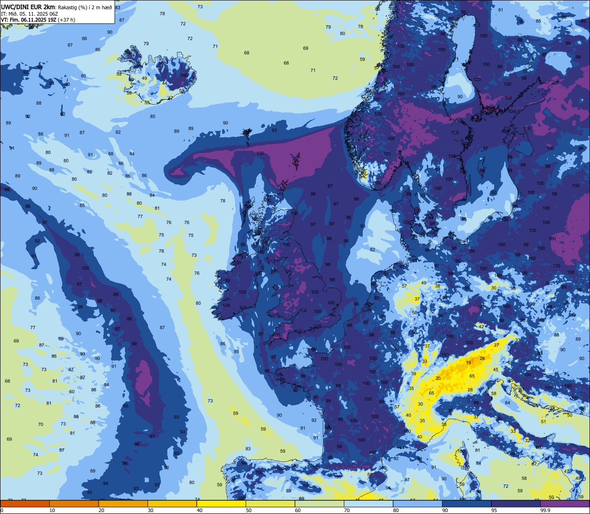Click the 95–99.9% dark navy legend segment
This screenshot has height=514, width=590.
[x=516, y=503]
